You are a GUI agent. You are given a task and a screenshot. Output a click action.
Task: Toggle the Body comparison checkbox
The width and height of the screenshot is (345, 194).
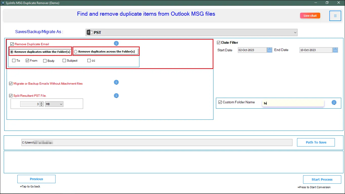click(45, 61)
